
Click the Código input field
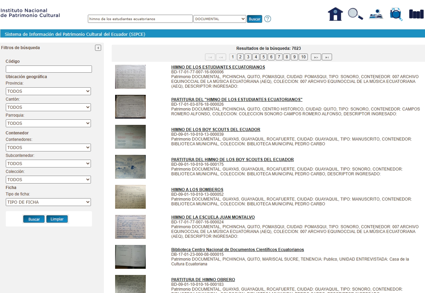pos(49,69)
